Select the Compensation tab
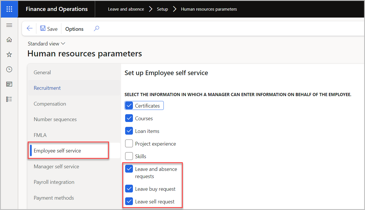Screen dimensions: 365x210 point(74,104)
